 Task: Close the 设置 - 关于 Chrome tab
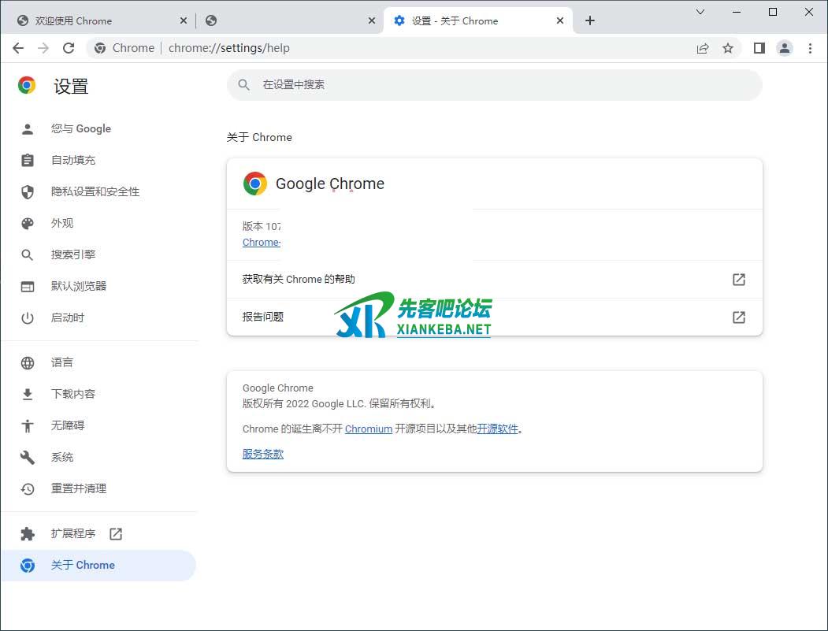560,20
